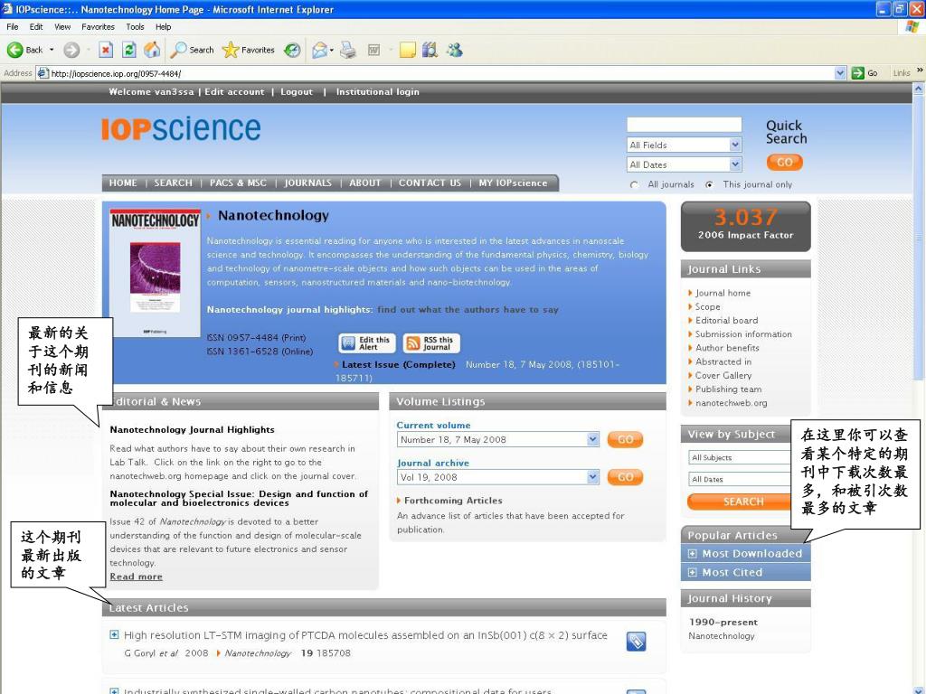
Task: Click GO next to Current volume
Action: tap(625, 440)
